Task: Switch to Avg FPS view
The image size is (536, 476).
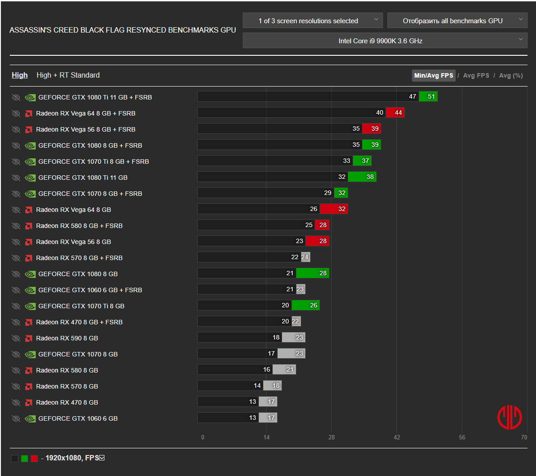Action: coord(476,75)
